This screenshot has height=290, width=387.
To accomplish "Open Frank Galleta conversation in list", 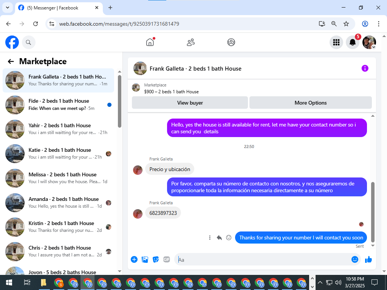I will [x=59, y=80].
